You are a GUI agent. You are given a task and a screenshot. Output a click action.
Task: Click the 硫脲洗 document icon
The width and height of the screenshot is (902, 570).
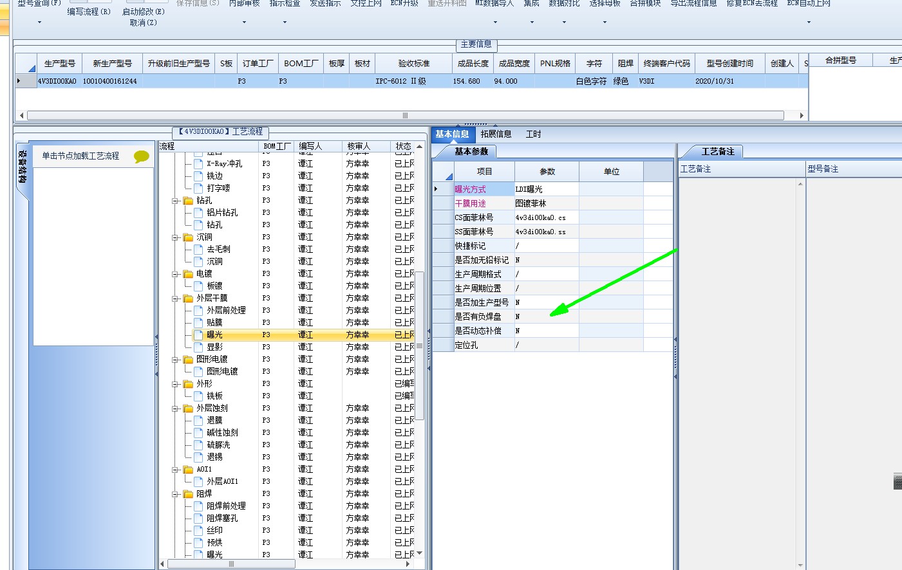[198, 445]
